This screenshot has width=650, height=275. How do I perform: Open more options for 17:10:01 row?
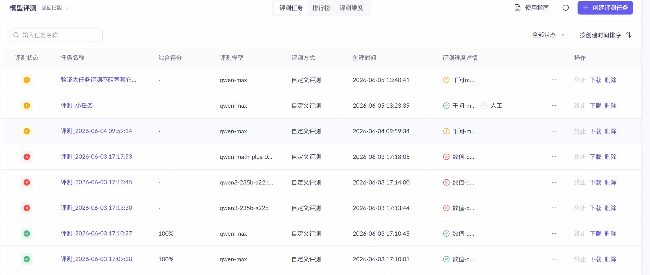[554, 259]
